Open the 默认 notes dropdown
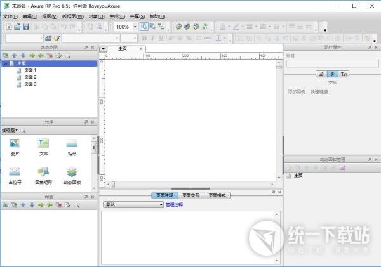Viewport: 381px width, 267px height. [133, 204]
